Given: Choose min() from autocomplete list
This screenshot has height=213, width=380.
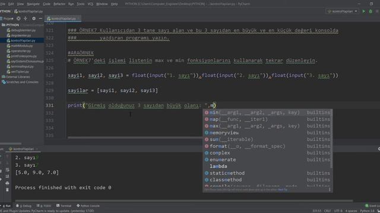Looking at the screenshot, I should tap(267, 112).
